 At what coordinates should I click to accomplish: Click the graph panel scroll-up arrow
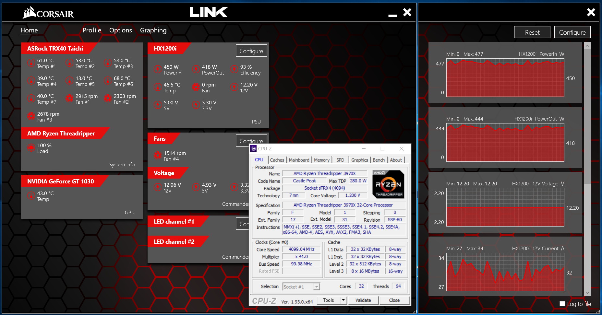(x=587, y=46)
